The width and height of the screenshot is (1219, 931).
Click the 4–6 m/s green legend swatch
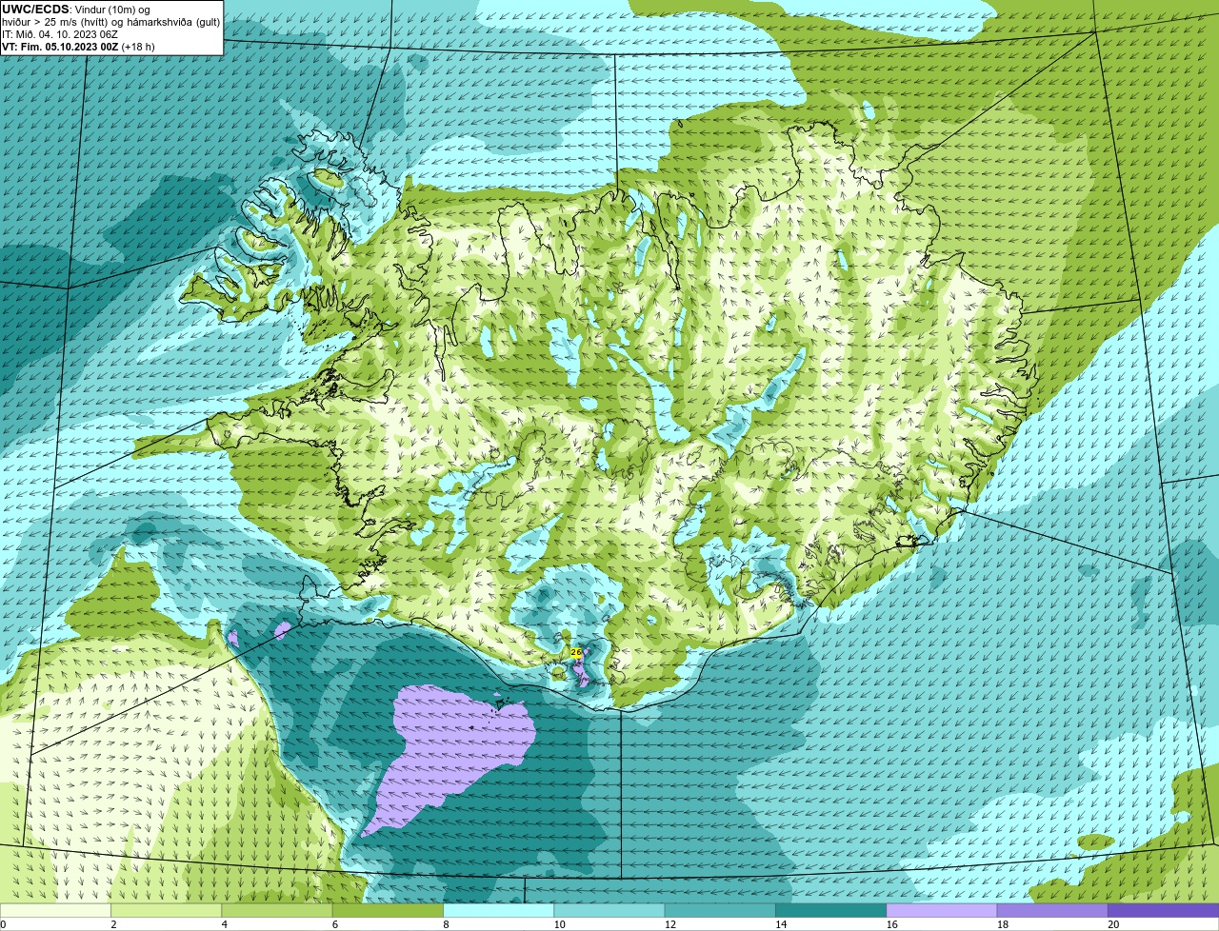pyautogui.click(x=278, y=911)
